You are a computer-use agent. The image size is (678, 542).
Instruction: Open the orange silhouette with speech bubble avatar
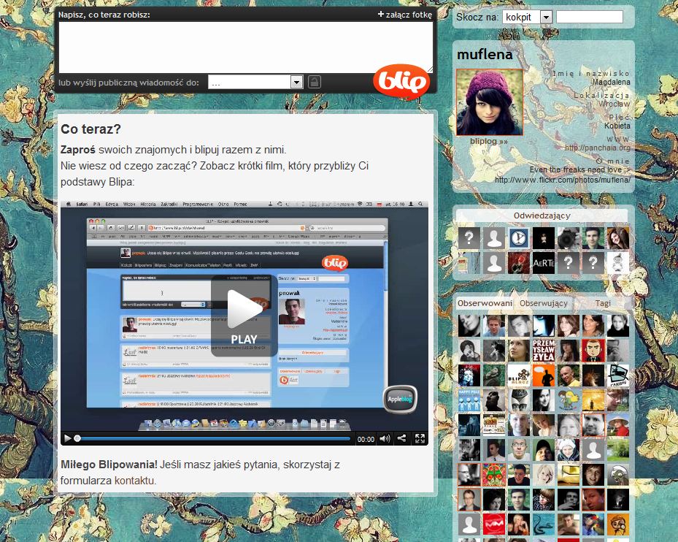(x=544, y=375)
